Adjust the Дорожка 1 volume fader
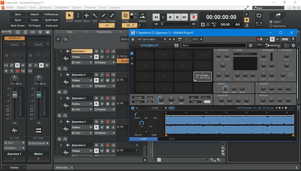The image size is (301, 171). tap(15, 95)
